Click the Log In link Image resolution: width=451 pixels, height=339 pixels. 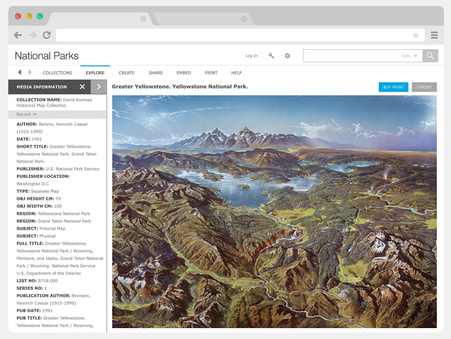(x=252, y=56)
